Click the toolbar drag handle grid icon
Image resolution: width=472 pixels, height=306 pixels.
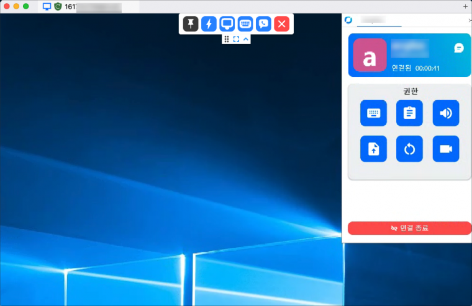[x=227, y=39]
